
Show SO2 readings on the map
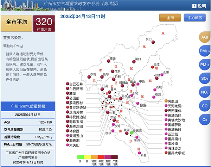(x=204, y=79)
